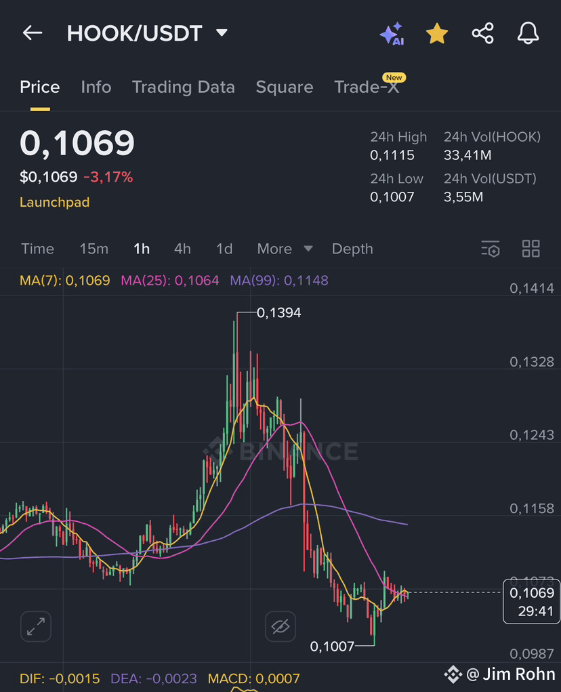Go back using the left arrow
This screenshot has height=692, width=561.
click(x=33, y=33)
